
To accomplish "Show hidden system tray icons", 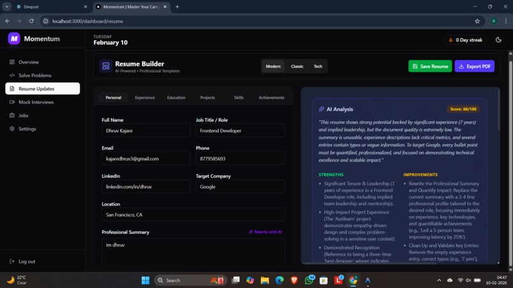I will (439, 280).
